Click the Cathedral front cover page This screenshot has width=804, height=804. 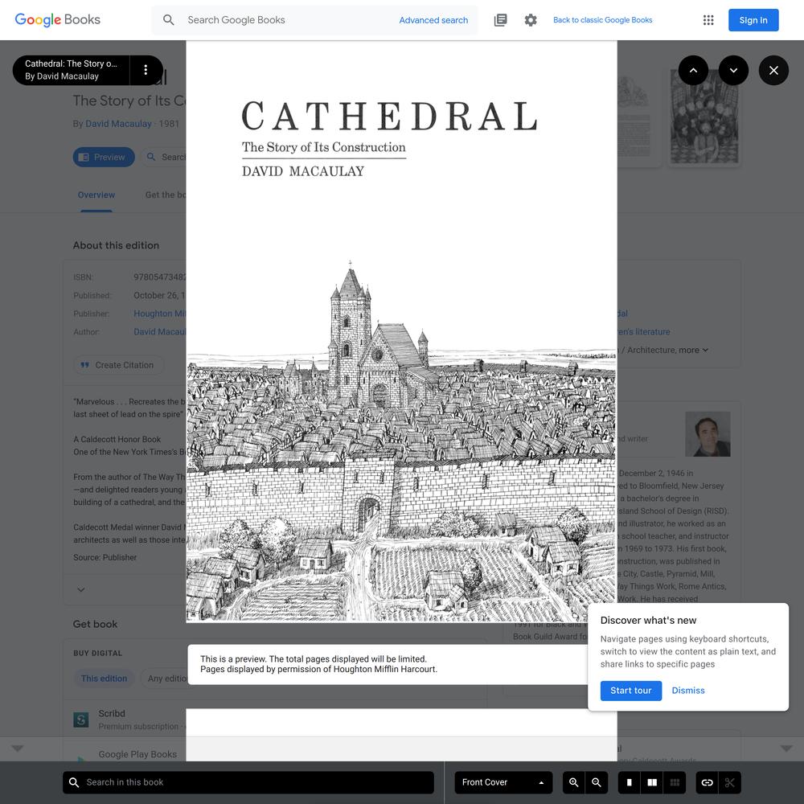pos(401,331)
